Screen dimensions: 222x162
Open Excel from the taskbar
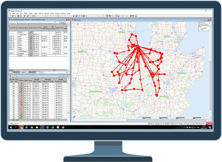(53, 127)
